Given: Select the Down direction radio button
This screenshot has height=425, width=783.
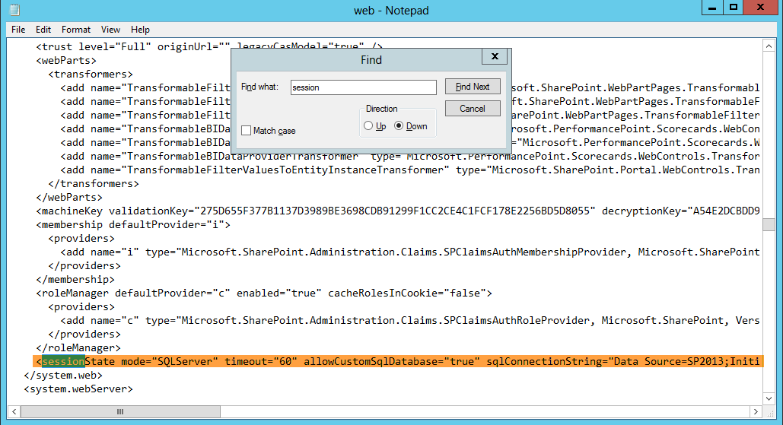Looking at the screenshot, I should pyautogui.click(x=399, y=125).
